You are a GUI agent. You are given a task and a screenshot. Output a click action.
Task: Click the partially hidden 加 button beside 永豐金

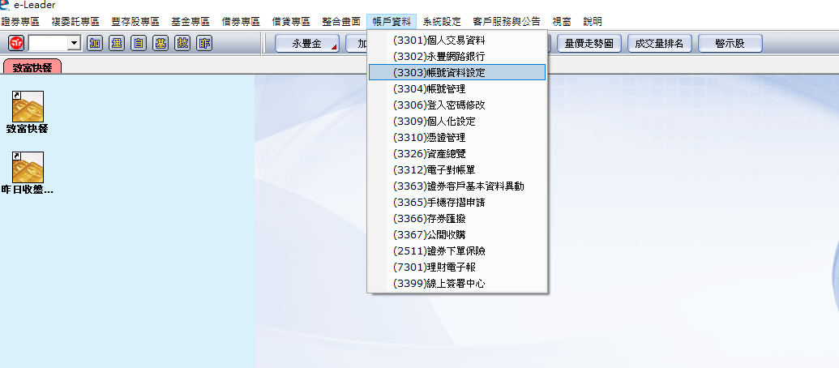coord(357,44)
